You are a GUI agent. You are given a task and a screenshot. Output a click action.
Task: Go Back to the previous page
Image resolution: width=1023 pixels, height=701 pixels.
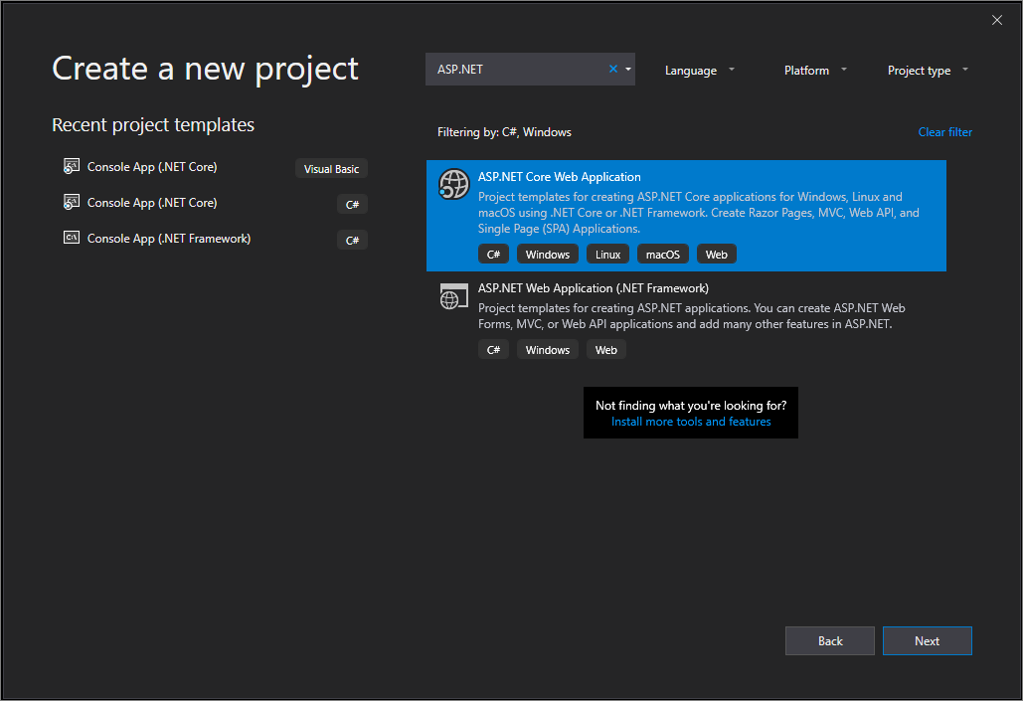830,641
